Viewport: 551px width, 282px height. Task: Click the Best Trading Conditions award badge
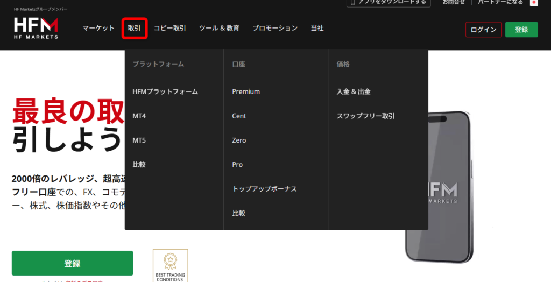point(171,266)
